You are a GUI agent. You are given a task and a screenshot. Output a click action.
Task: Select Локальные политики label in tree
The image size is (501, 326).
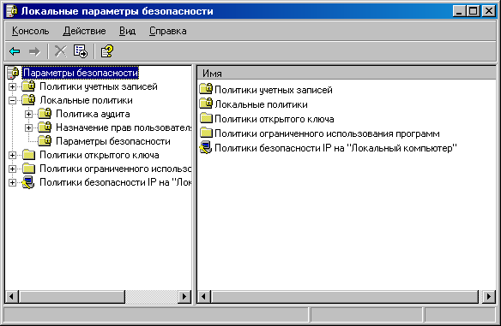(86, 100)
